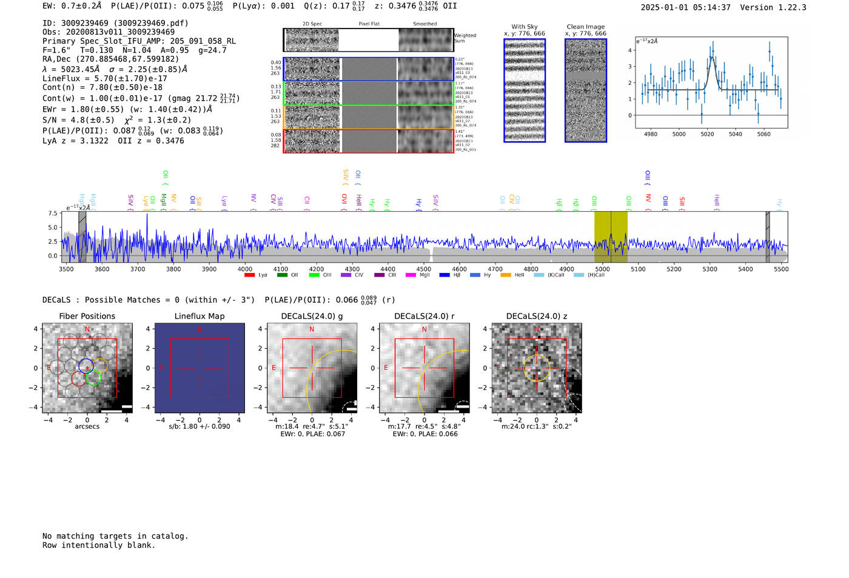This screenshot has width=849, height=578.
Task: Click the yellow circle in DECaLS z image
Action: click(537, 368)
